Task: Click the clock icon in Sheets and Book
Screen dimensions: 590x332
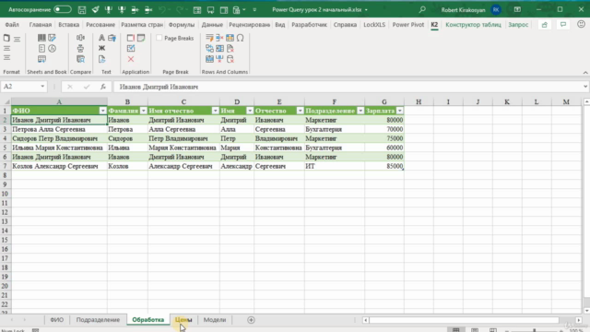Action: tap(52, 48)
